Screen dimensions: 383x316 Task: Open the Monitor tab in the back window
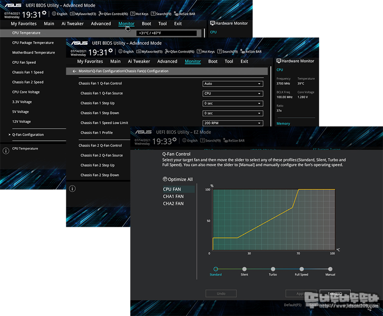(x=126, y=24)
